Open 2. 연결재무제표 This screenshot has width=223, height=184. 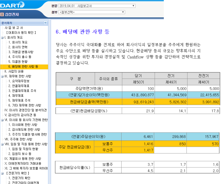19,86
